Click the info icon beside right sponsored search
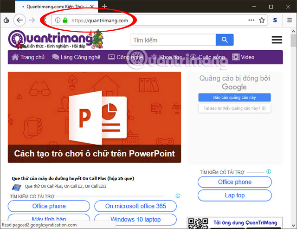The width and height of the screenshot is (297, 229). pos(269,172)
